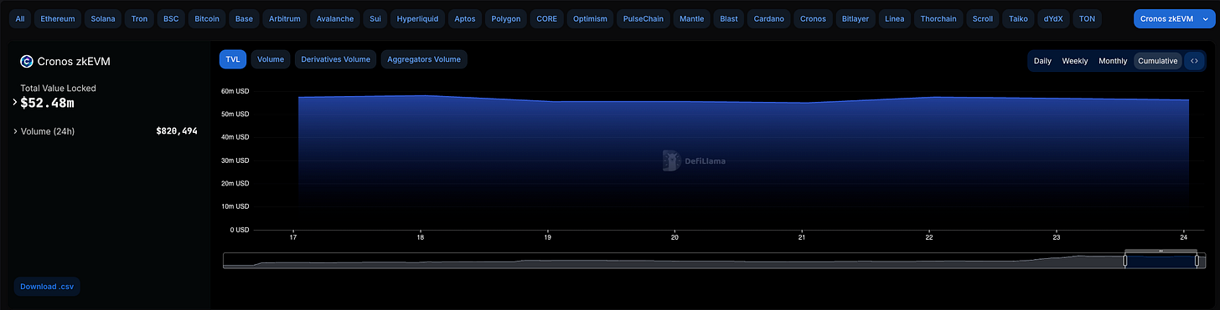Filter by Arbitrum chain

pos(285,18)
